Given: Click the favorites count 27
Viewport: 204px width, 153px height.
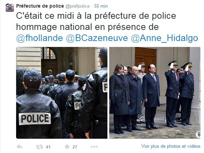Looking at the screenshot, I should pyautogui.click(x=75, y=147).
